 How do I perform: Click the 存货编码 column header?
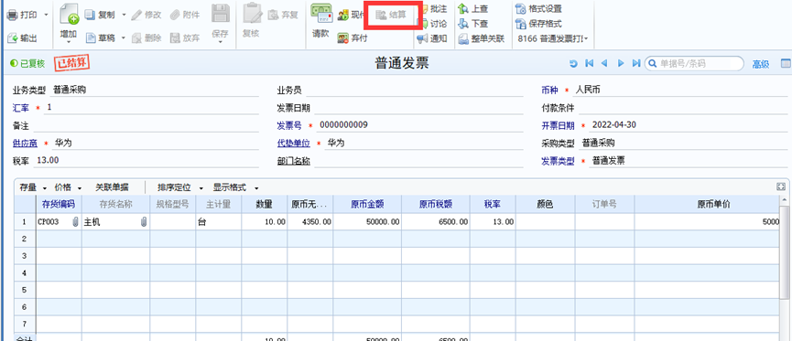click(x=59, y=204)
